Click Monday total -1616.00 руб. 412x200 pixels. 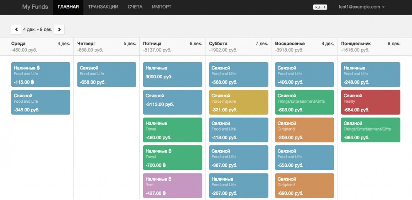point(355,50)
